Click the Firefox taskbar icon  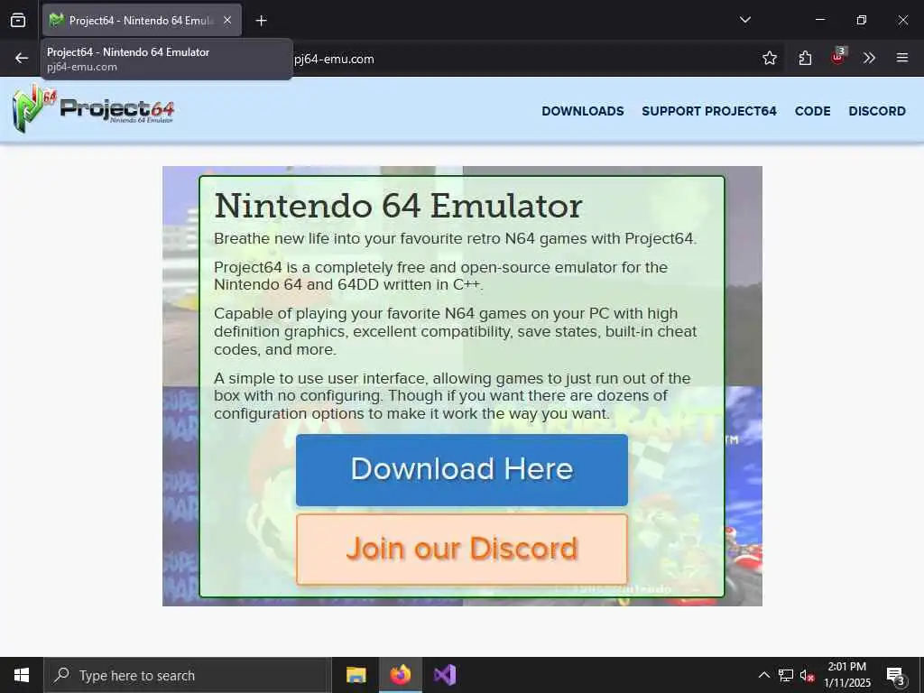click(x=400, y=675)
